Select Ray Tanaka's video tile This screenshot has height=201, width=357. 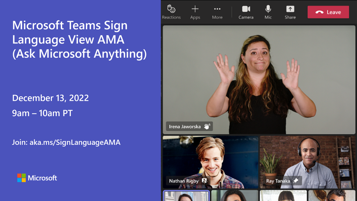(x=307, y=162)
